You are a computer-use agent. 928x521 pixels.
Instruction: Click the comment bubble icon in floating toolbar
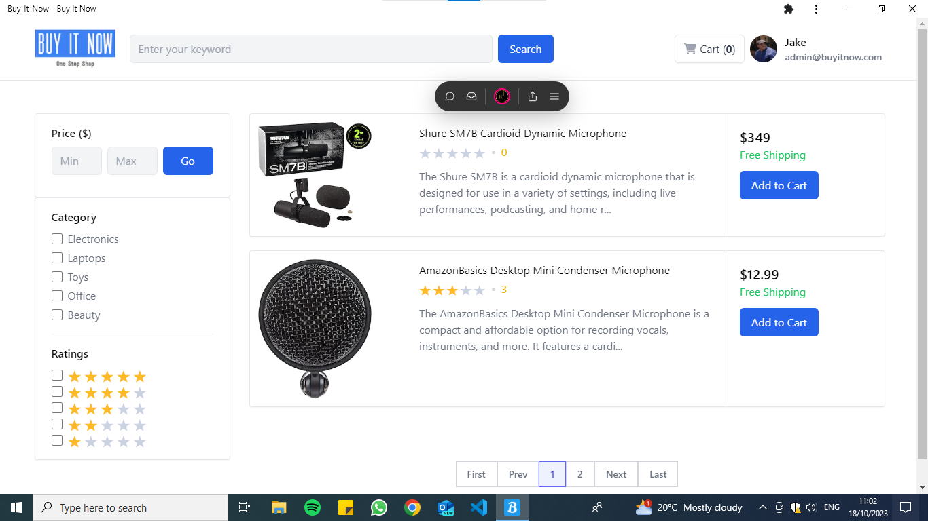450,96
